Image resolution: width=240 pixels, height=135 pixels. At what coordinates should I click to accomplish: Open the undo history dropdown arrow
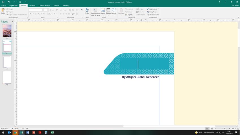[x=11, y=2]
